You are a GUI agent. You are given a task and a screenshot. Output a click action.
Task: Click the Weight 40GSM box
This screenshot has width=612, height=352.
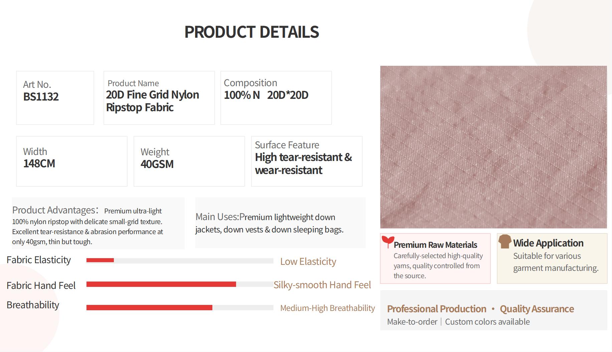pos(189,161)
